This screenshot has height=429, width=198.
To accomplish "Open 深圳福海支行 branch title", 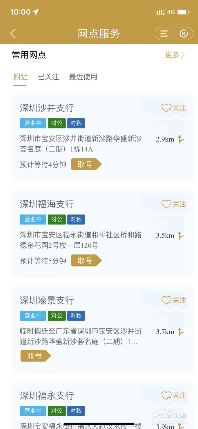I will pyautogui.click(x=47, y=204).
